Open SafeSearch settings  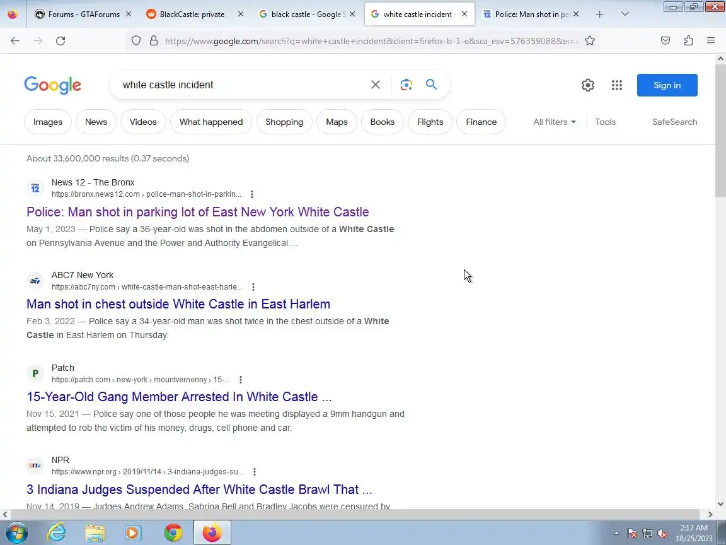674,122
